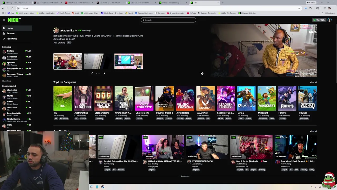The image size is (337, 190).
Task: Open ARC Raiders category tile
Action: coord(185,98)
